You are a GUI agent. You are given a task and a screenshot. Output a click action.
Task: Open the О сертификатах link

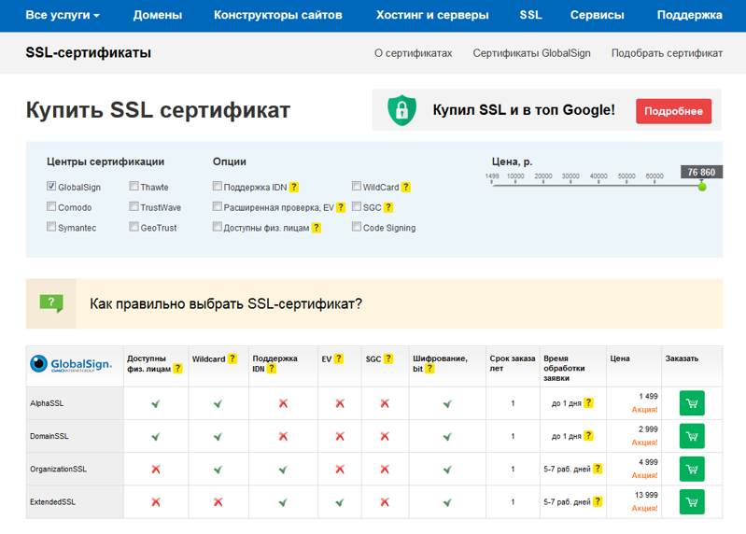click(x=413, y=53)
